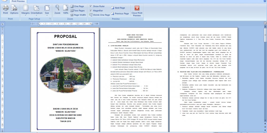This screenshot has height=133, width=267.
Task: Go to Next Page
Action: (x=118, y=8)
